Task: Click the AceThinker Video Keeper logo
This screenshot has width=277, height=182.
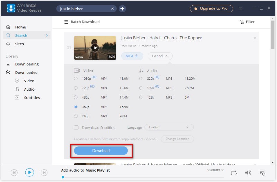Action: pyautogui.click(x=11, y=8)
